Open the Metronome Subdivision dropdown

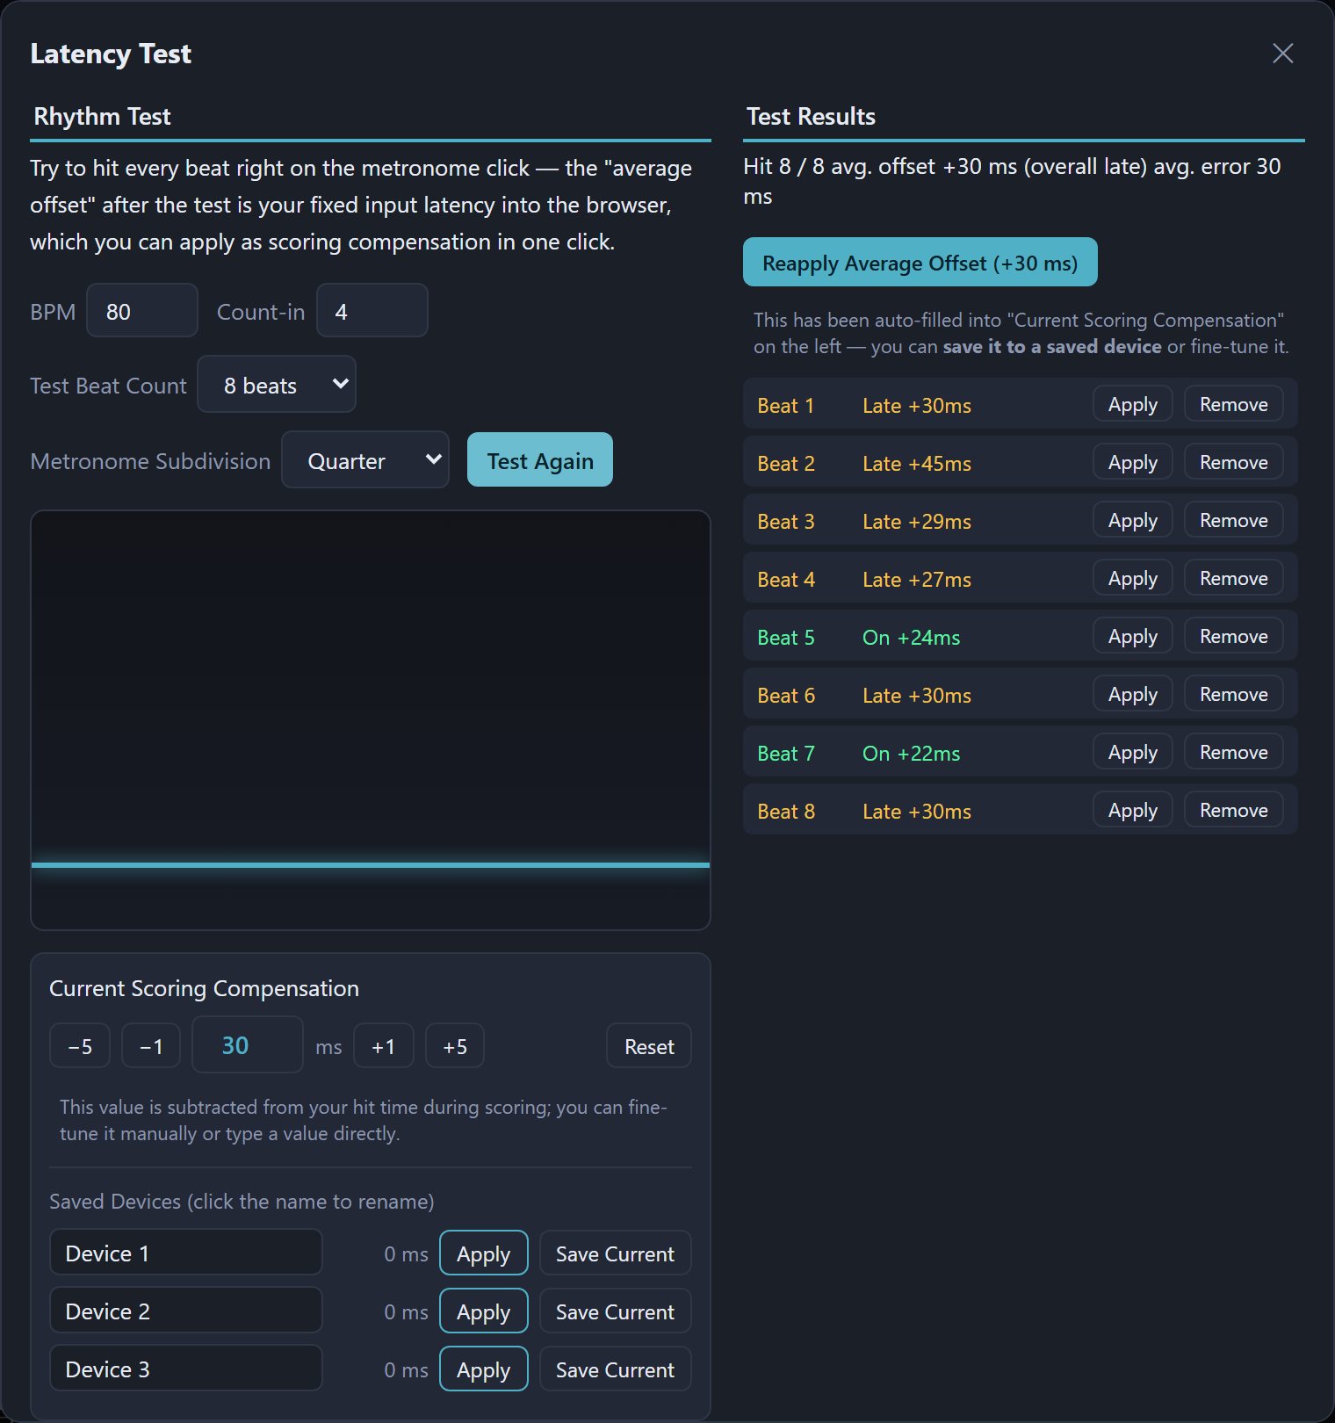click(365, 459)
